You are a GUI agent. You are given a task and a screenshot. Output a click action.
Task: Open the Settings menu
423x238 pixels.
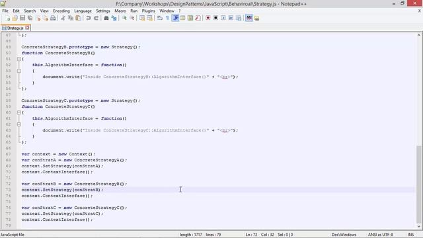(103, 11)
